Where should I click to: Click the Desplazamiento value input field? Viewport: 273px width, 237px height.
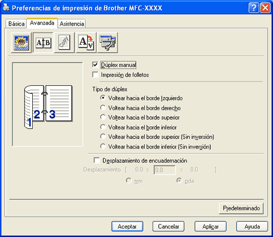(164, 170)
